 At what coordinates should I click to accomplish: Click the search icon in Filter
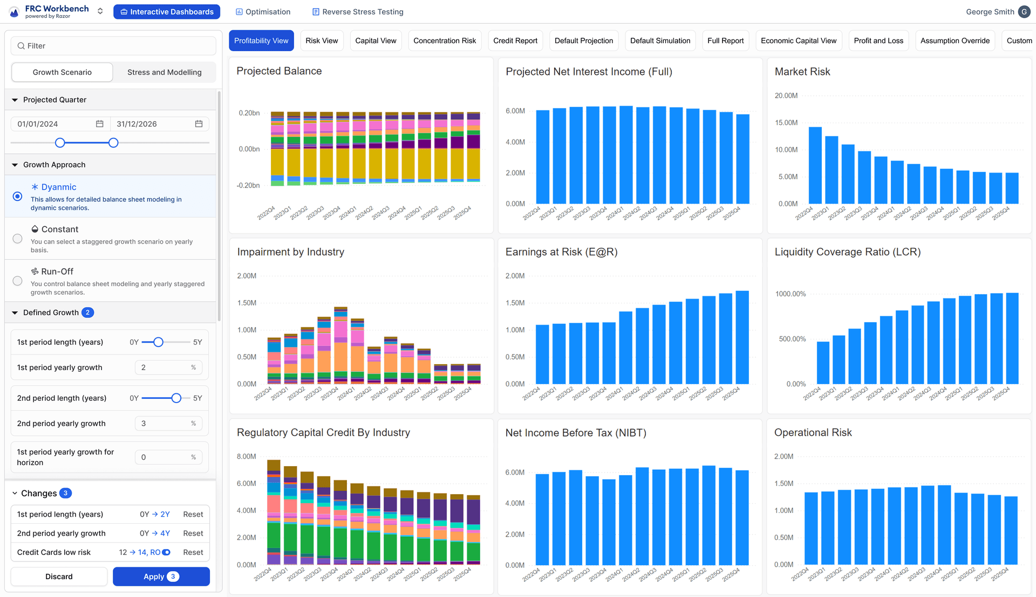click(21, 46)
